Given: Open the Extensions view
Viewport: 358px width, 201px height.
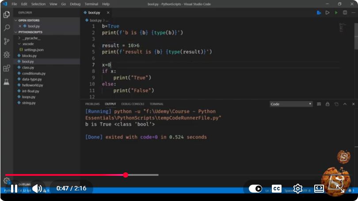Looking at the screenshot, I should pyautogui.click(x=7, y=68).
